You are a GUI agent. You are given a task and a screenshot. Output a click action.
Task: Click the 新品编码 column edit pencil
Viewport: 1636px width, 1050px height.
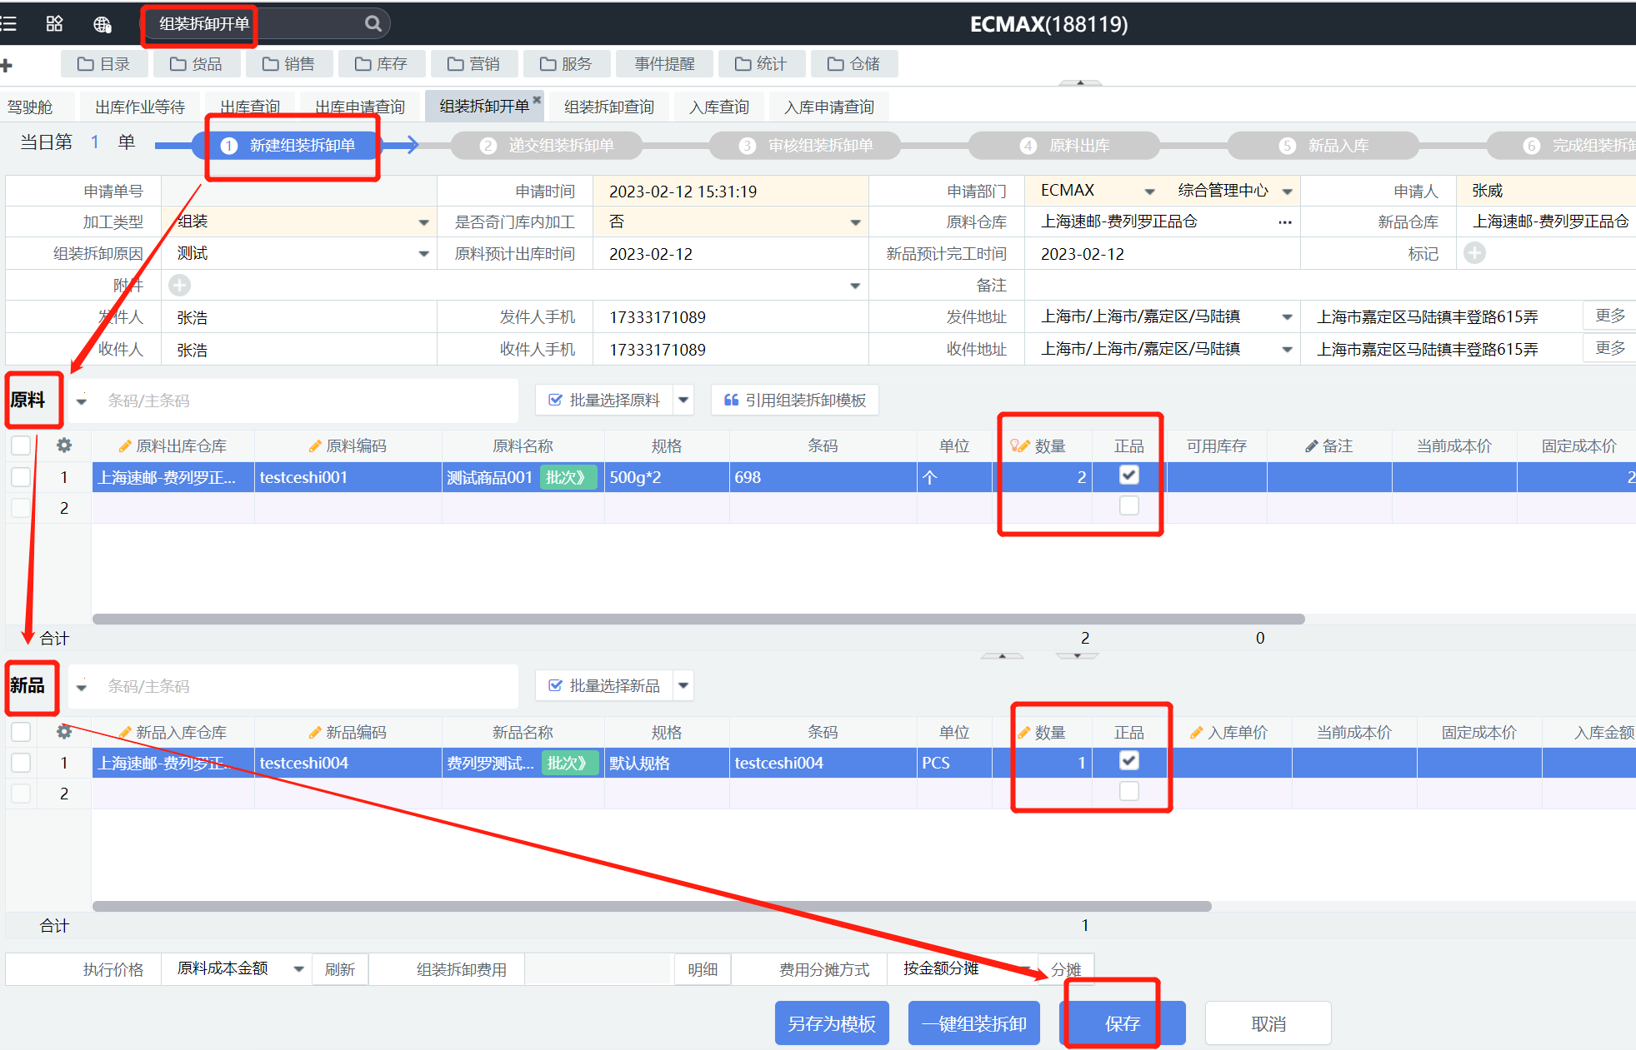(315, 733)
